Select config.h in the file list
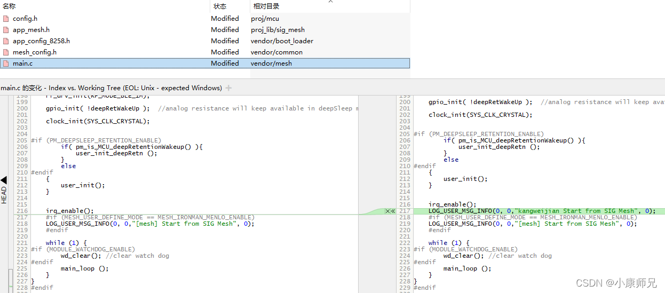This screenshot has height=293, width=665. click(x=25, y=19)
